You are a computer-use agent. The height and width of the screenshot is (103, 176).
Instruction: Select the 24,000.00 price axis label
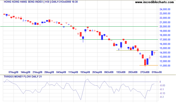[165, 9]
